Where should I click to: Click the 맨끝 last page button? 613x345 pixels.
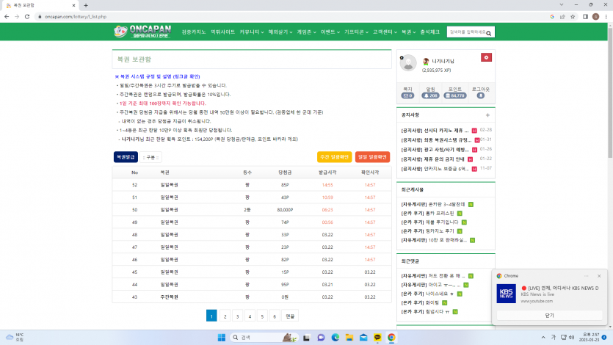click(x=290, y=316)
